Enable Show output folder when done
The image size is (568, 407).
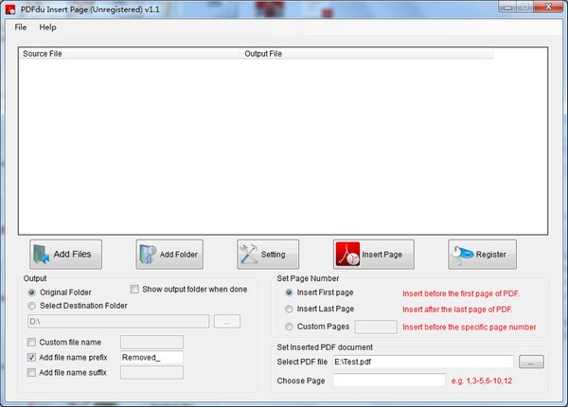click(x=133, y=289)
